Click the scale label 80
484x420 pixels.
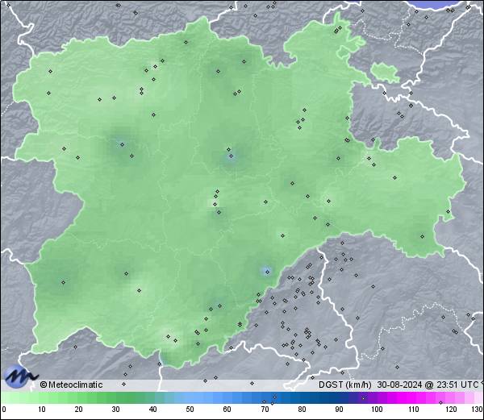(302, 410)
